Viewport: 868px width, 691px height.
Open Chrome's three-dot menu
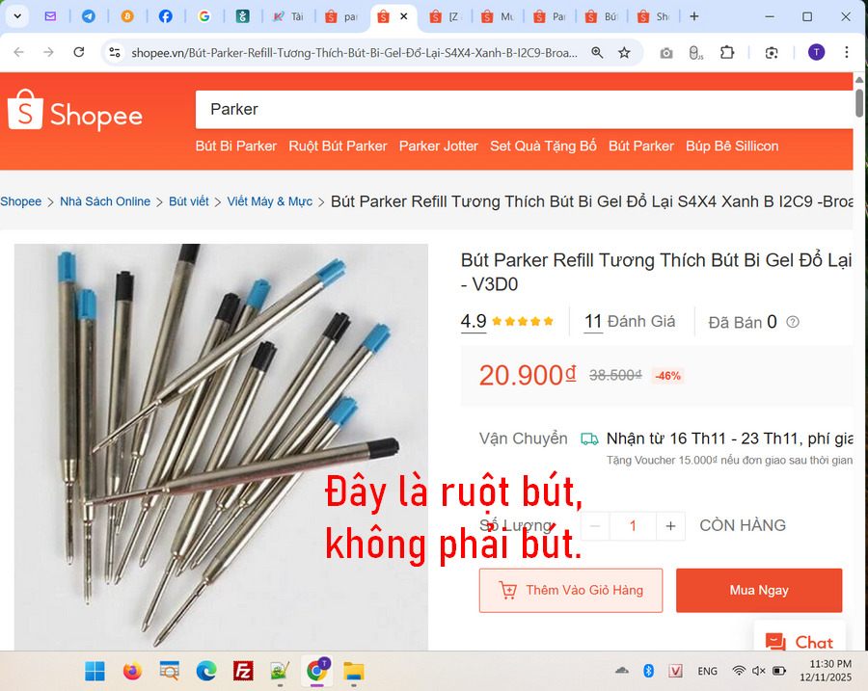(847, 53)
